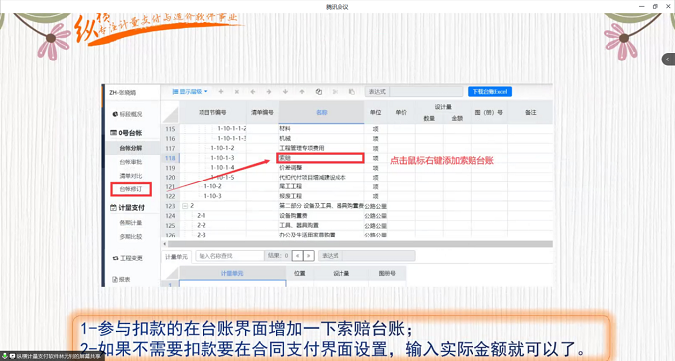Screen dimensions: 675x361
Task: Click the next search result arrow button
Action: [x=309, y=256]
